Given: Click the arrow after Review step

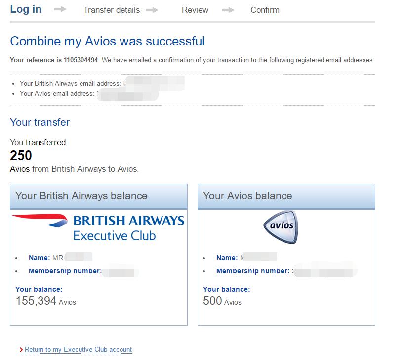Looking at the screenshot, I should (228, 10).
